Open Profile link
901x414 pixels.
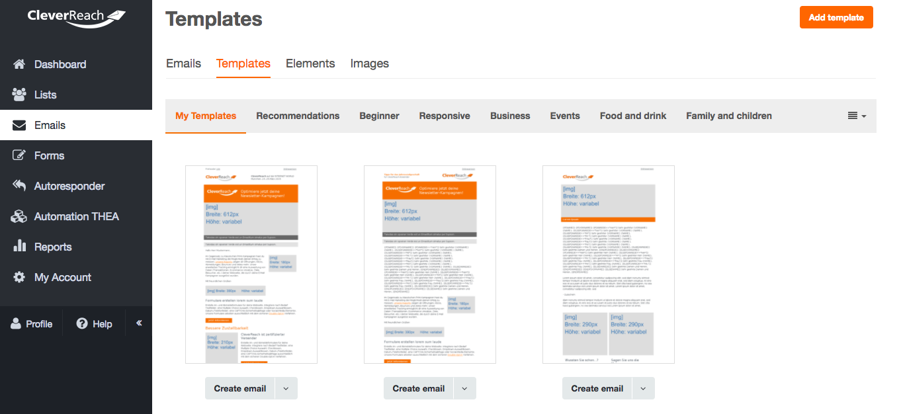point(31,324)
